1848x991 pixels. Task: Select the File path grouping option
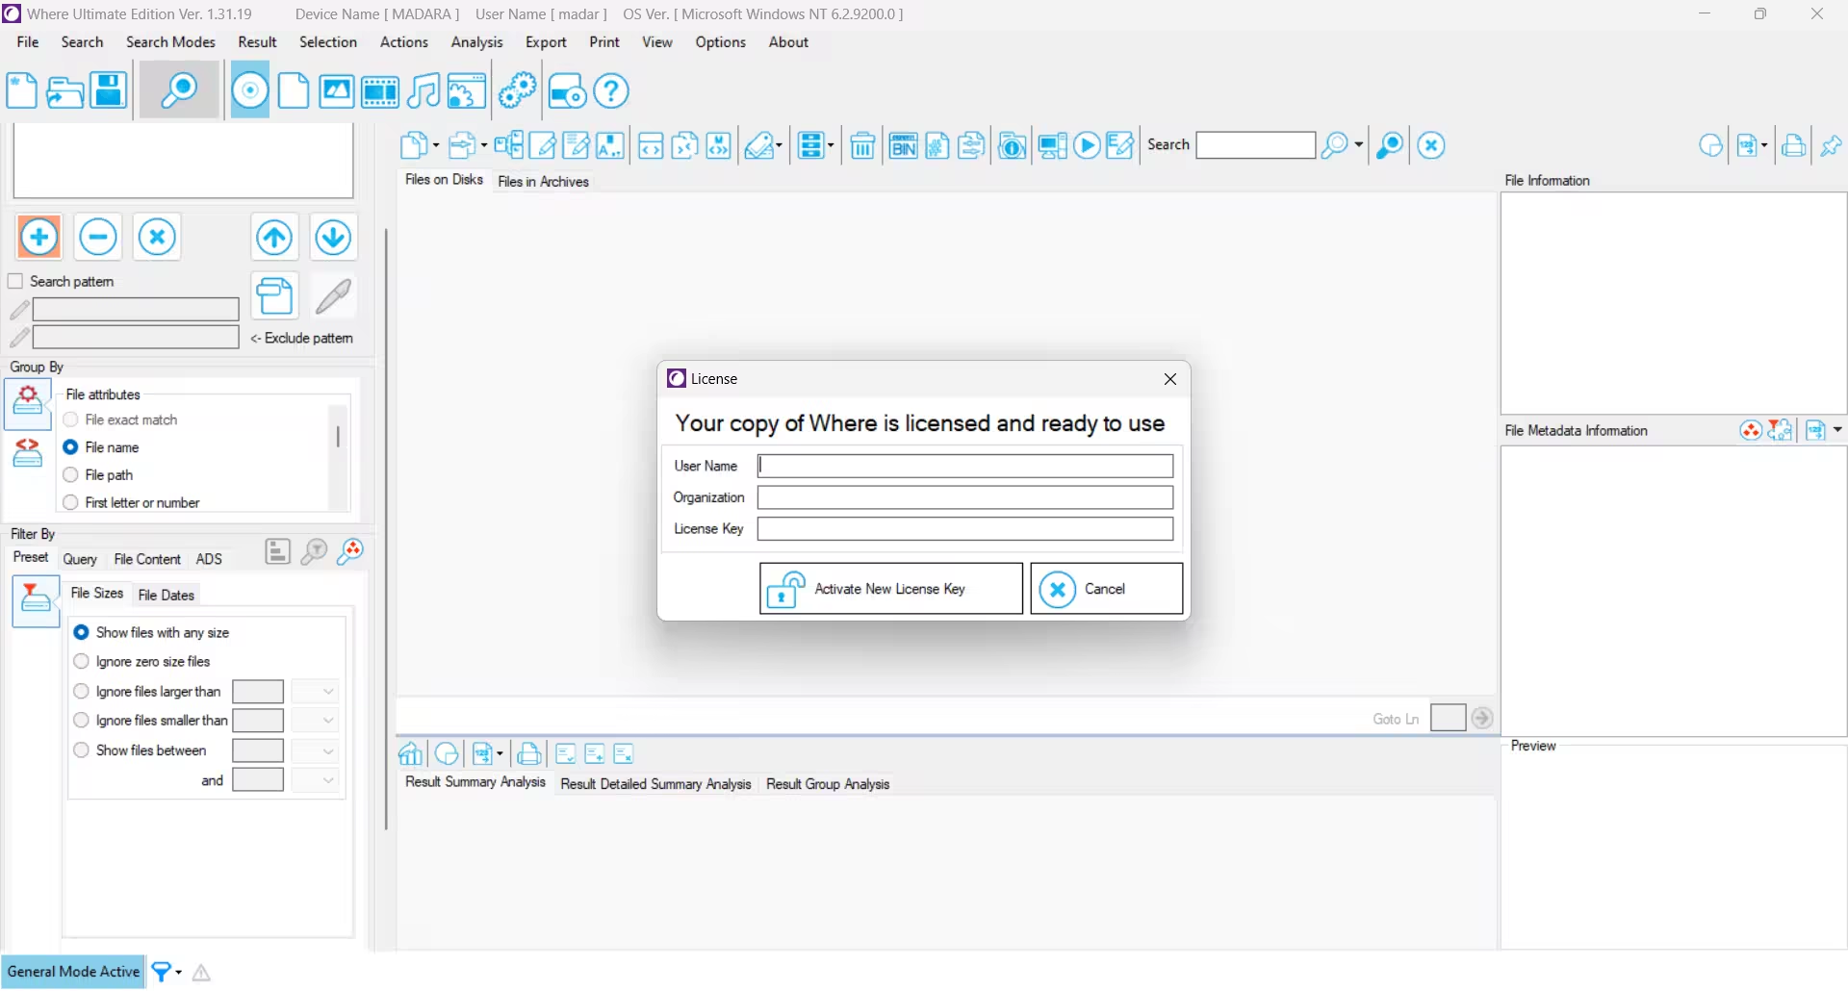[x=70, y=474]
